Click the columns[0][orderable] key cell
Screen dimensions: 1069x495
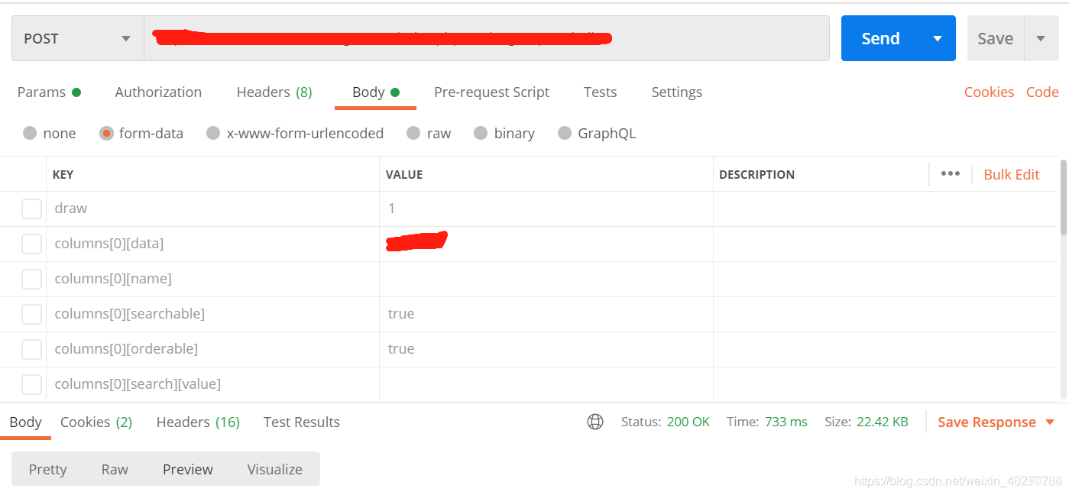212,349
